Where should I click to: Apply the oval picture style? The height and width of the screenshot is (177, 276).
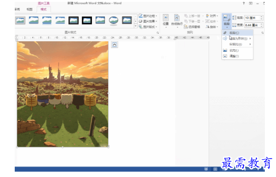pos(113,21)
